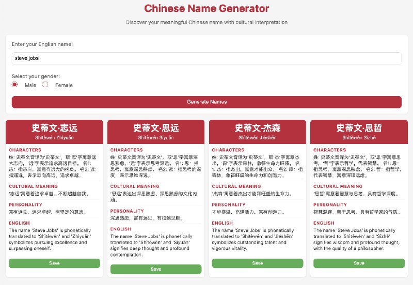Click the Shǐtèwén Sīzhé pinyin text
This screenshot has width=413, height=285.
359,137
